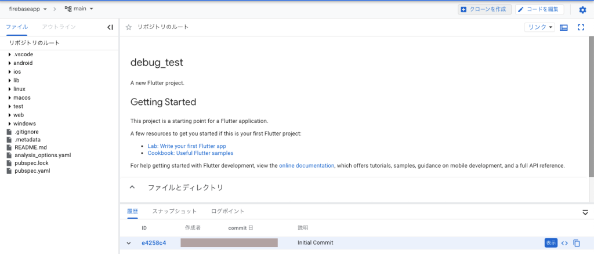Switch to the スナップショット tab
594x254 pixels.
pyautogui.click(x=174, y=212)
